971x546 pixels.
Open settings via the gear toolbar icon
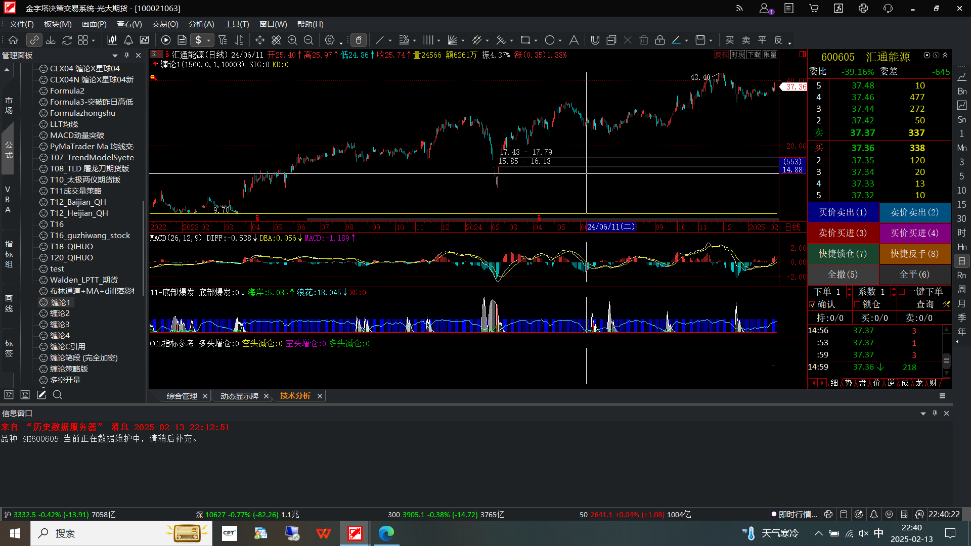pyautogui.click(x=330, y=40)
